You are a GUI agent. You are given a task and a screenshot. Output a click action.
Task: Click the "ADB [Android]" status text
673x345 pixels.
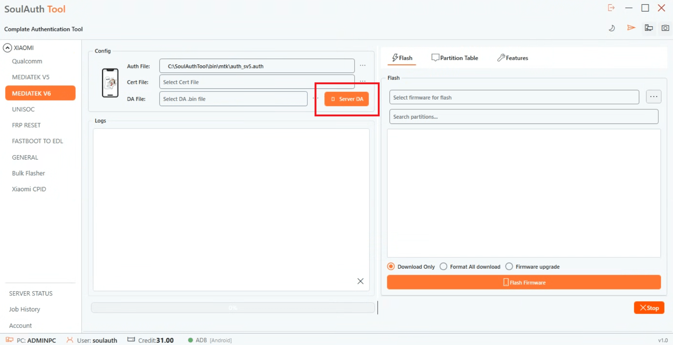pyautogui.click(x=213, y=340)
